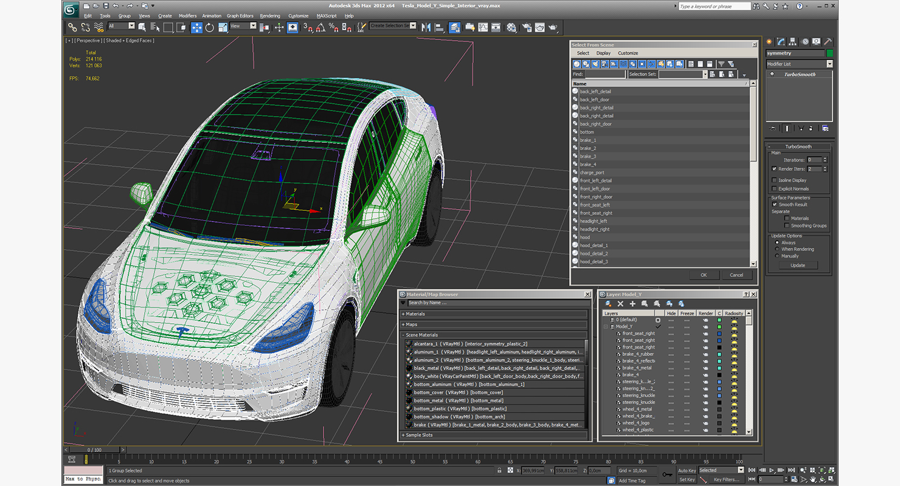The height and width of the screenshot is (486, 900).
Task: Select the Always update option
Action: (777, 242)
